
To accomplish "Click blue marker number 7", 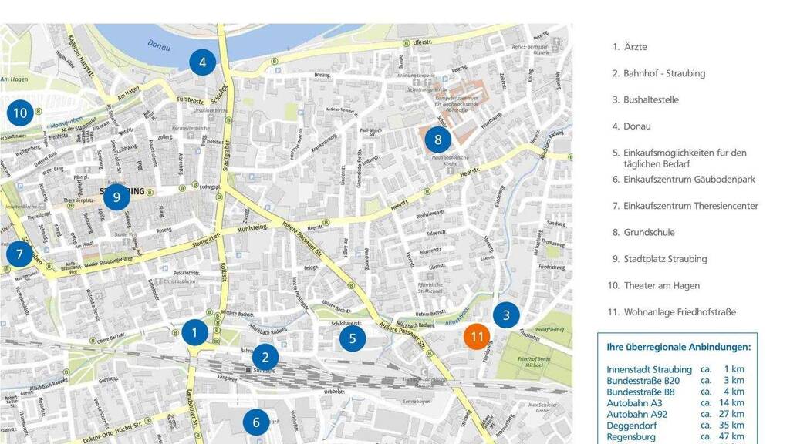I will pos(19,254).
